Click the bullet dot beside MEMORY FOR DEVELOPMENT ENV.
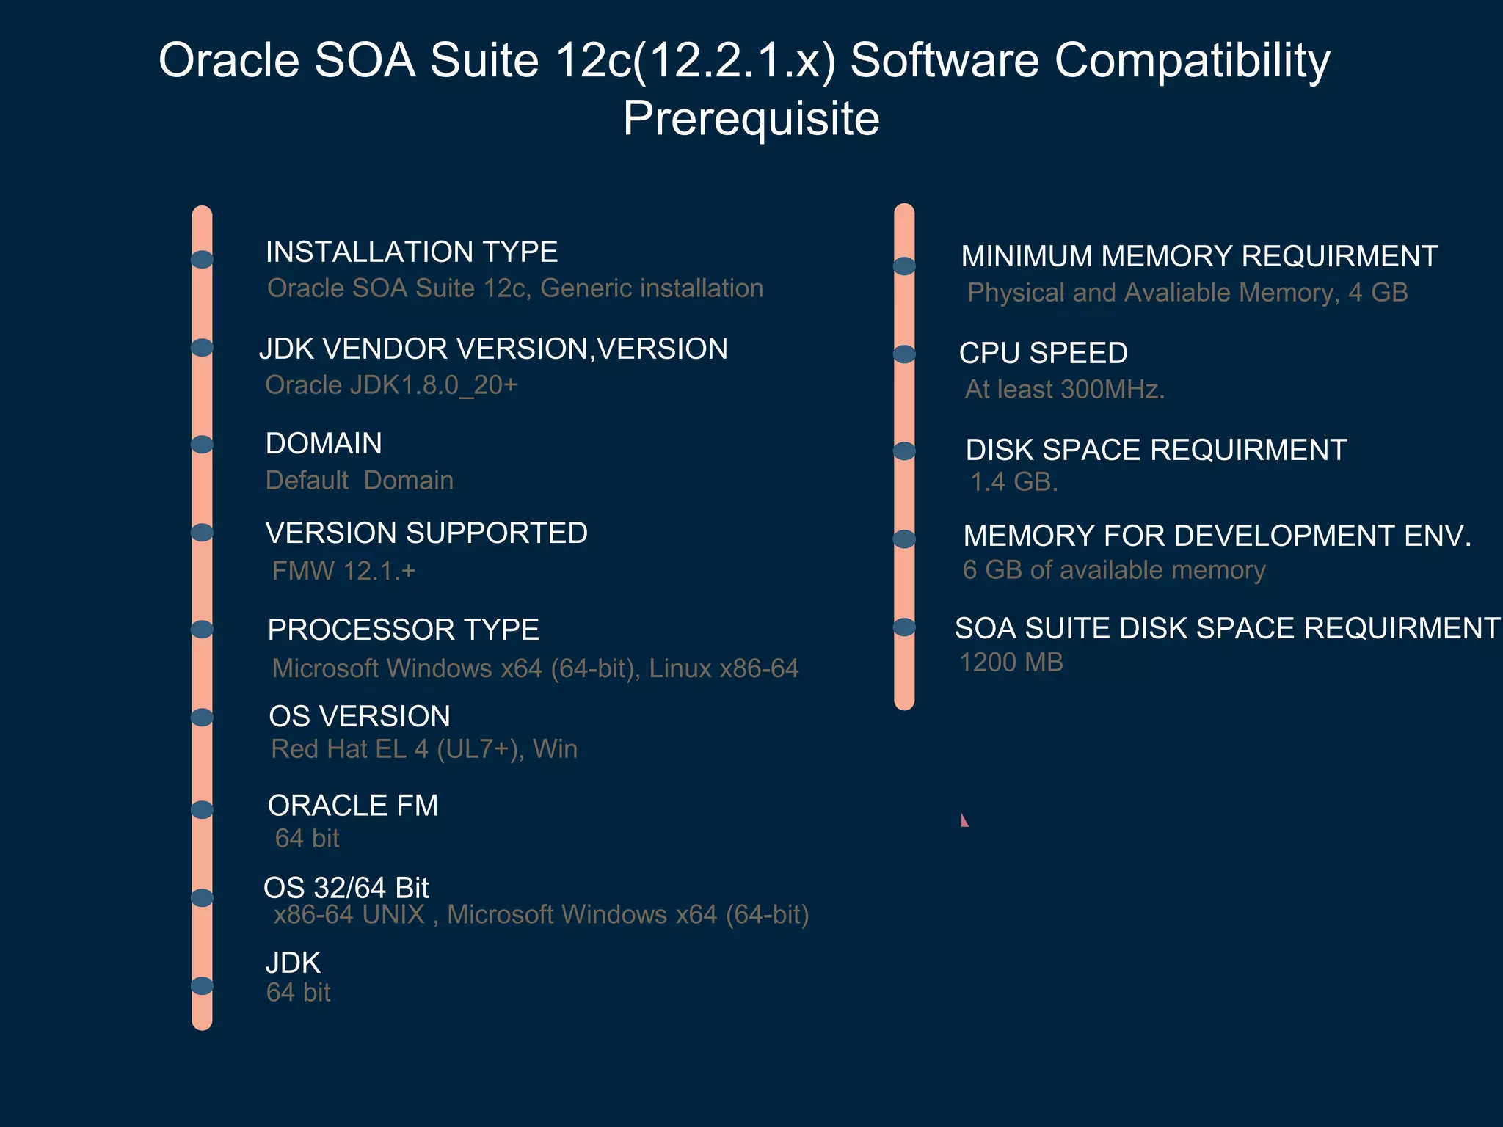The height and width of the screenshot is (1127, 1503). [905, 539]
